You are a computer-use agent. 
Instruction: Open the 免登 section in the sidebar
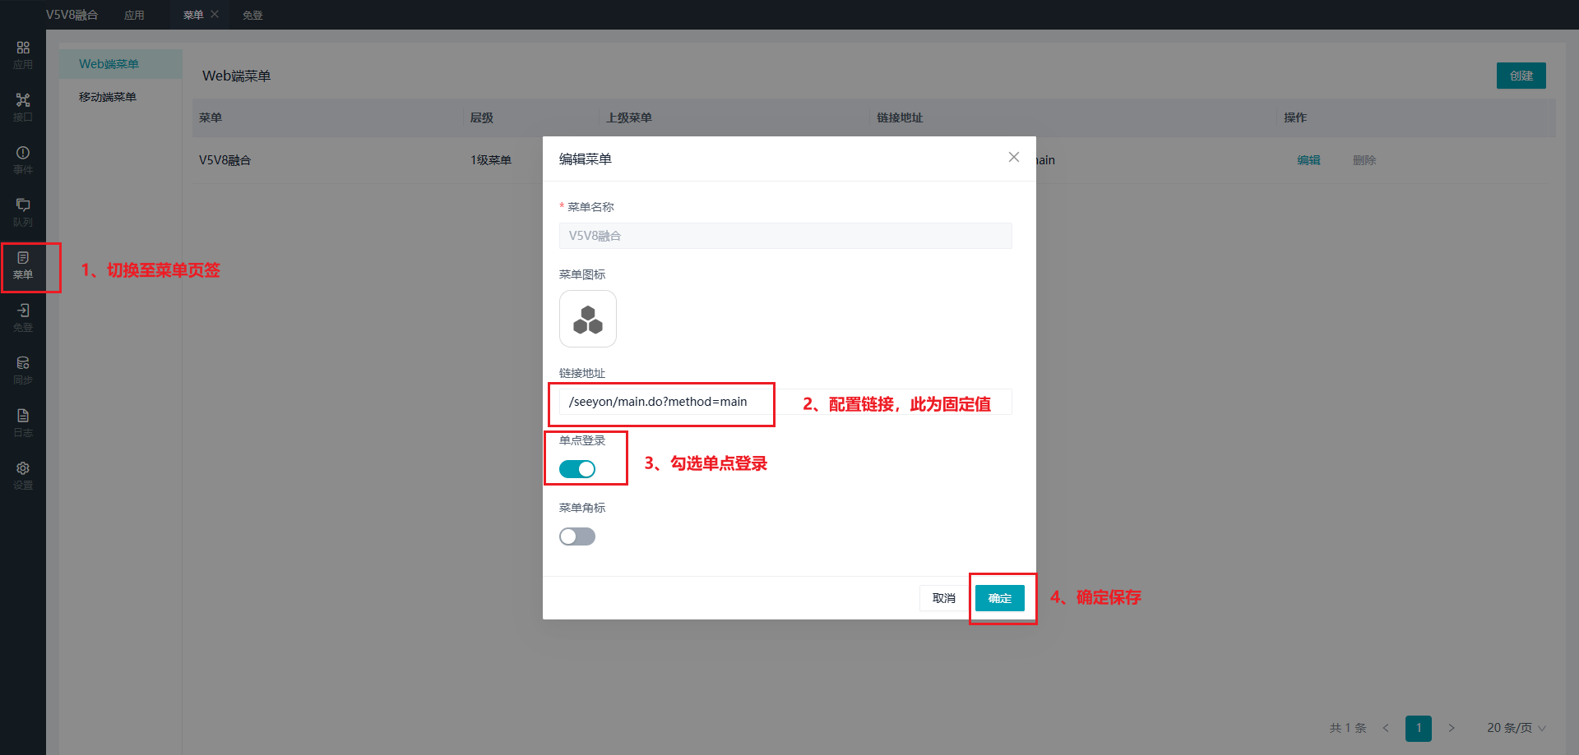23,318
